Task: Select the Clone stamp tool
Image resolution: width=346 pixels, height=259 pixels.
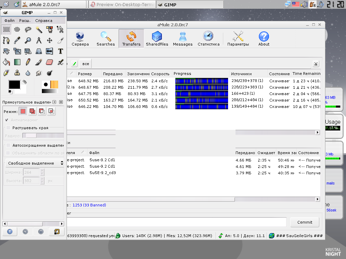Action: click(x=17, y=73)
